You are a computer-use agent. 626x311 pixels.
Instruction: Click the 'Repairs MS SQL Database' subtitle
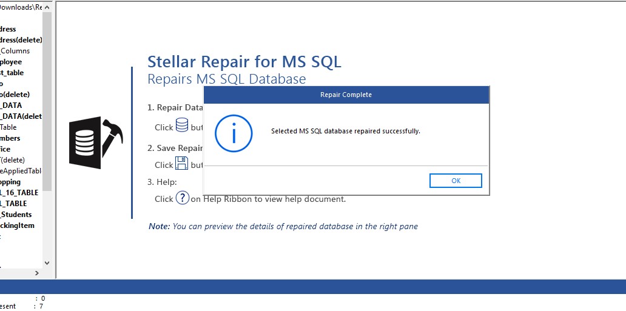coord(226,79)
